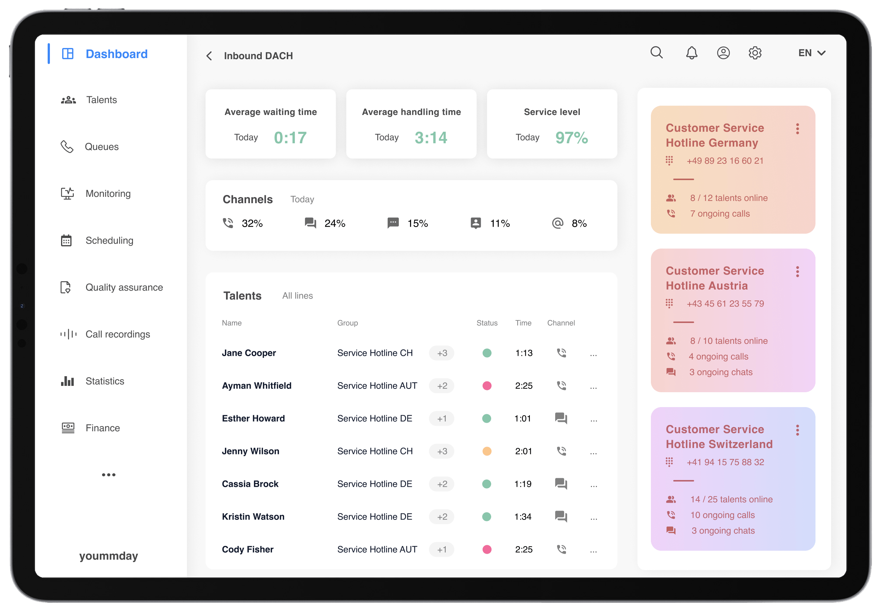Select Queues from the navigation menu

coord(102,147)
